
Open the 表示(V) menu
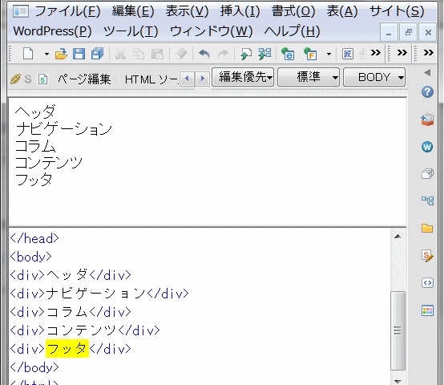coord(188,11)
